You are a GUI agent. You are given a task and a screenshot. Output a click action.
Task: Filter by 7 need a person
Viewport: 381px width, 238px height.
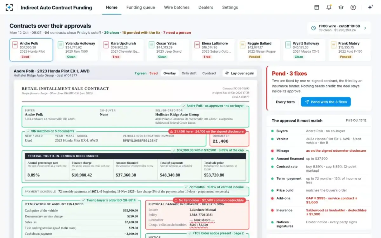[177, 33]
